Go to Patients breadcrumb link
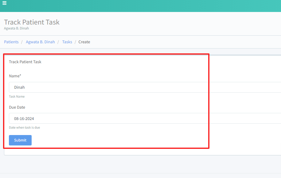This screenshot has width=281, height=178. coord(11,42)
